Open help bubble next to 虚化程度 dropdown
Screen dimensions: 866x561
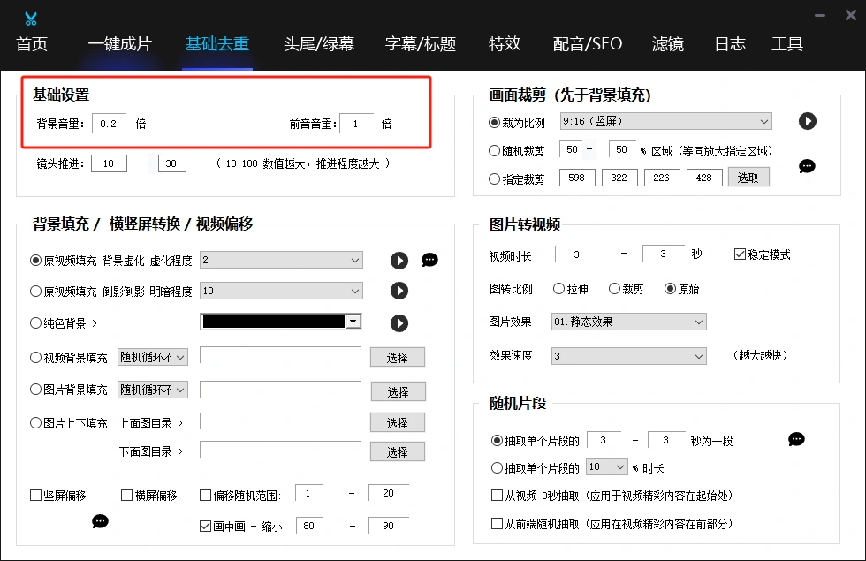click(x=429, y=260)
